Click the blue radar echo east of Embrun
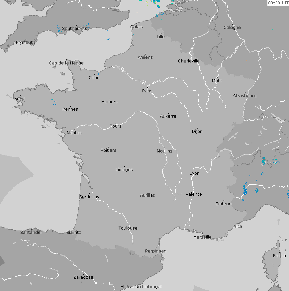The height and width of the screenshot is (291, 289). point(245,191)
